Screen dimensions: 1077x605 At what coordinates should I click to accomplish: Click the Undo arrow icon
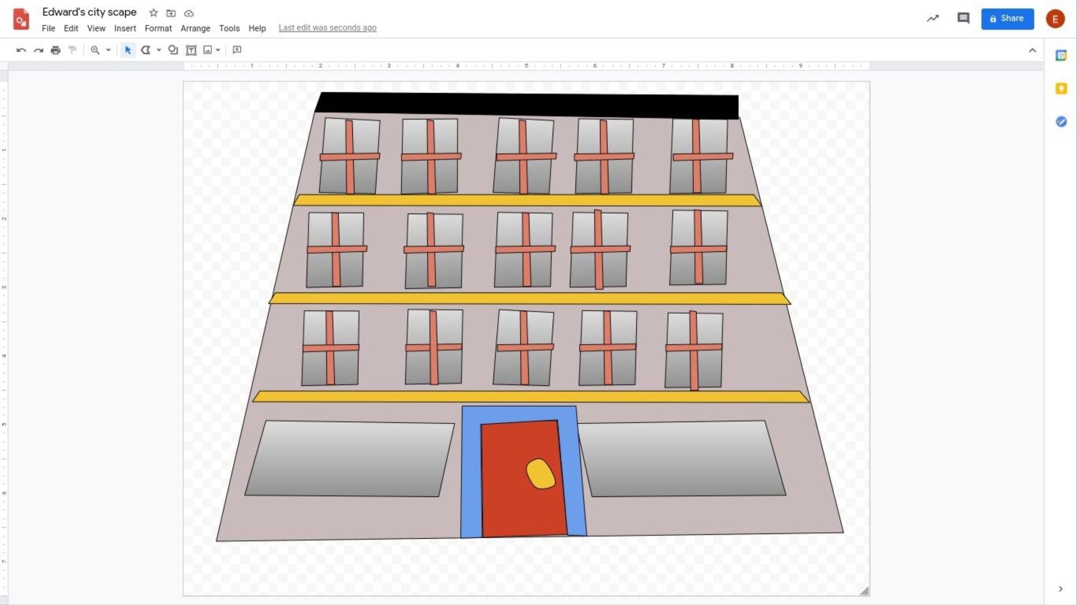[x=21, y=50]
